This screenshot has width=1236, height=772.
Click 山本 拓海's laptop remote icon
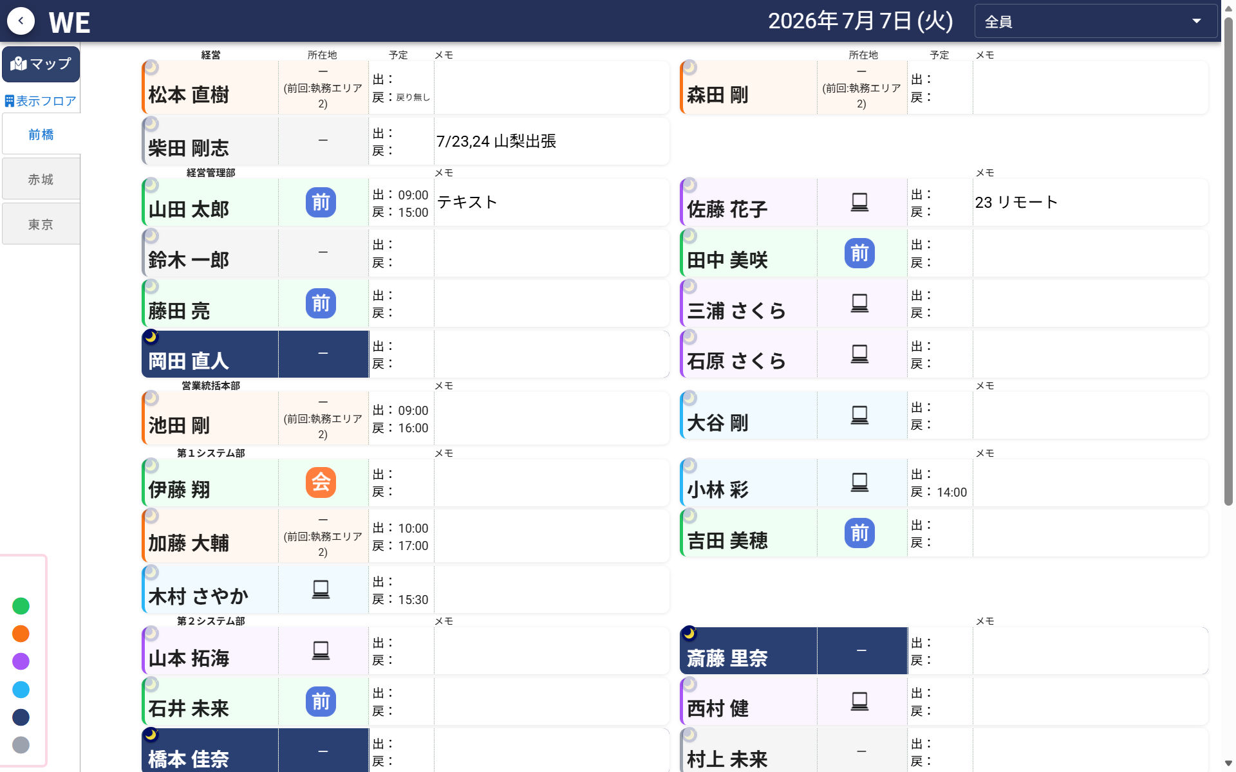(321, 651)
